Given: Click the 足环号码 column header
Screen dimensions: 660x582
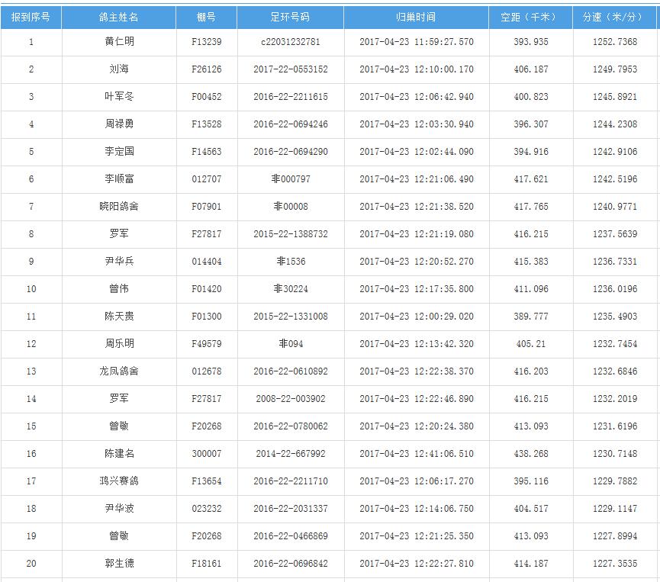Looking at the screenshot, I should click(x=290, y=17).
